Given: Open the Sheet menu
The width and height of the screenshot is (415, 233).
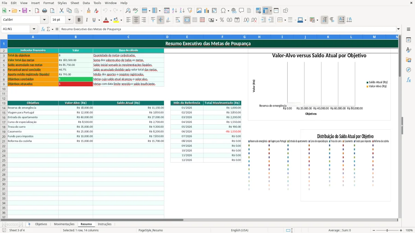Looking at the screenshot, I should (75, 3).
